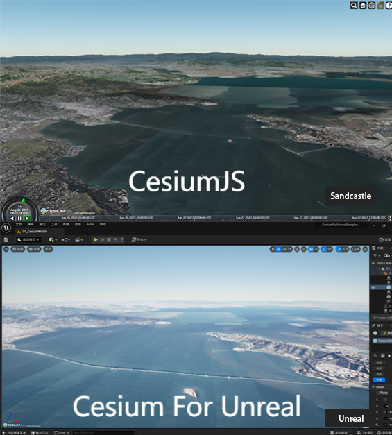Choose the translate move tool in viewport
This screenshot has height=435, width=392.
pyautogui.click(x=278, y=249)
